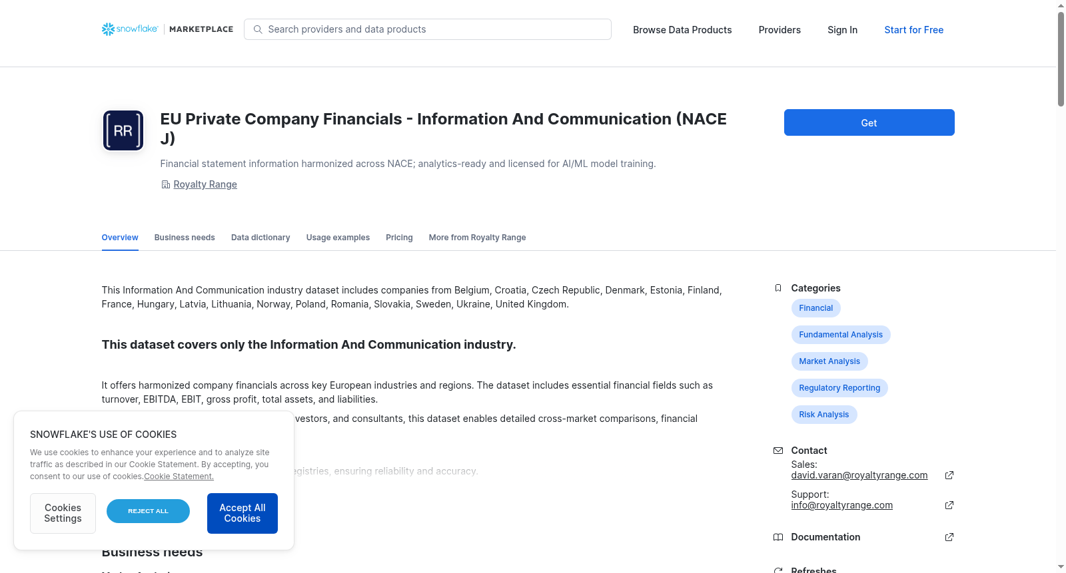The height and width of the screenshot is (573, 1066).
Task: Switch to the Business needs tab
Action: pos(185,238)
